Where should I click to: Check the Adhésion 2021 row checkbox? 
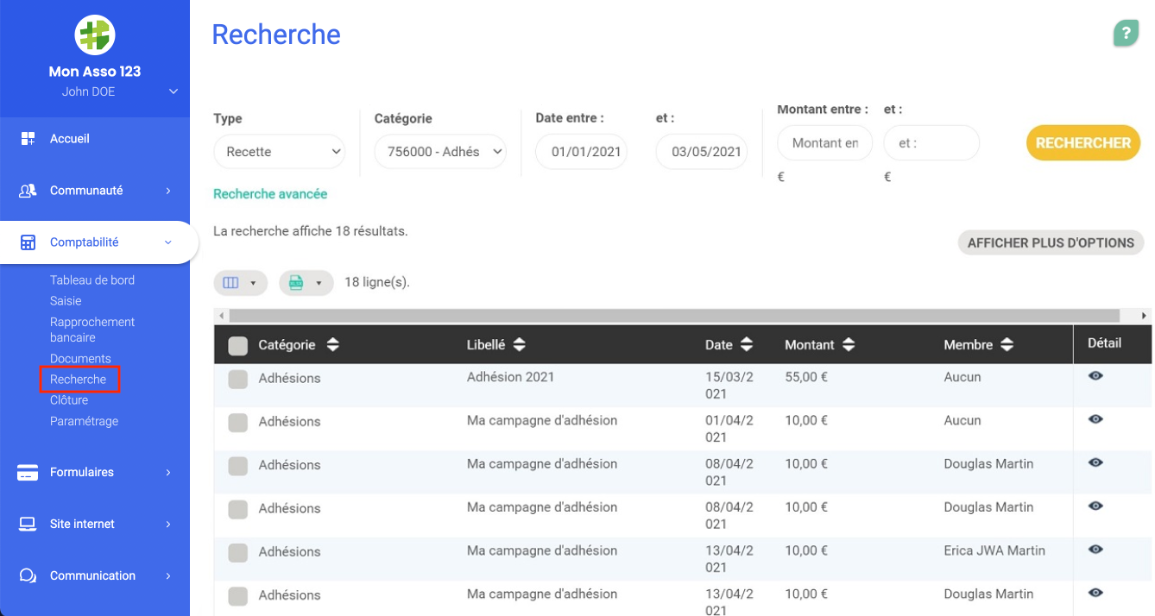tap(237, 379)
